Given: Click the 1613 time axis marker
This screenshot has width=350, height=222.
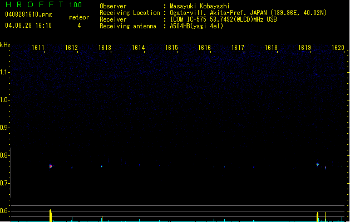Looking at the screenshot, I should [105, 48].
